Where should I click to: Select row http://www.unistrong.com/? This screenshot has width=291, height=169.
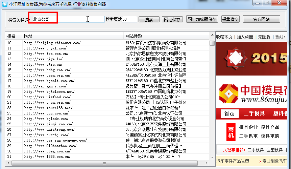tap(107, 129)
